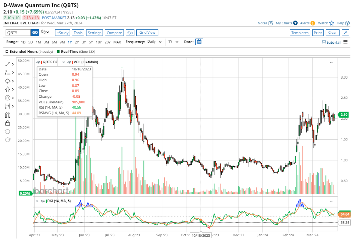Click the undo arrow icon

pos(7,131)
